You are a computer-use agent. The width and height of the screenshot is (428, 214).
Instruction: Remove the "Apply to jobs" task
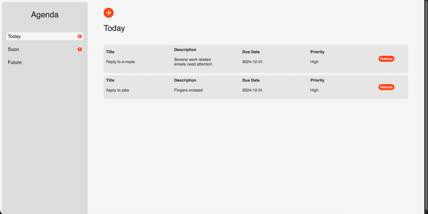pos(386,87)
